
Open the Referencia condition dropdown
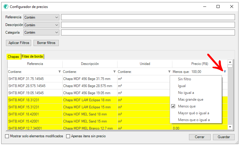coord(42,17)
